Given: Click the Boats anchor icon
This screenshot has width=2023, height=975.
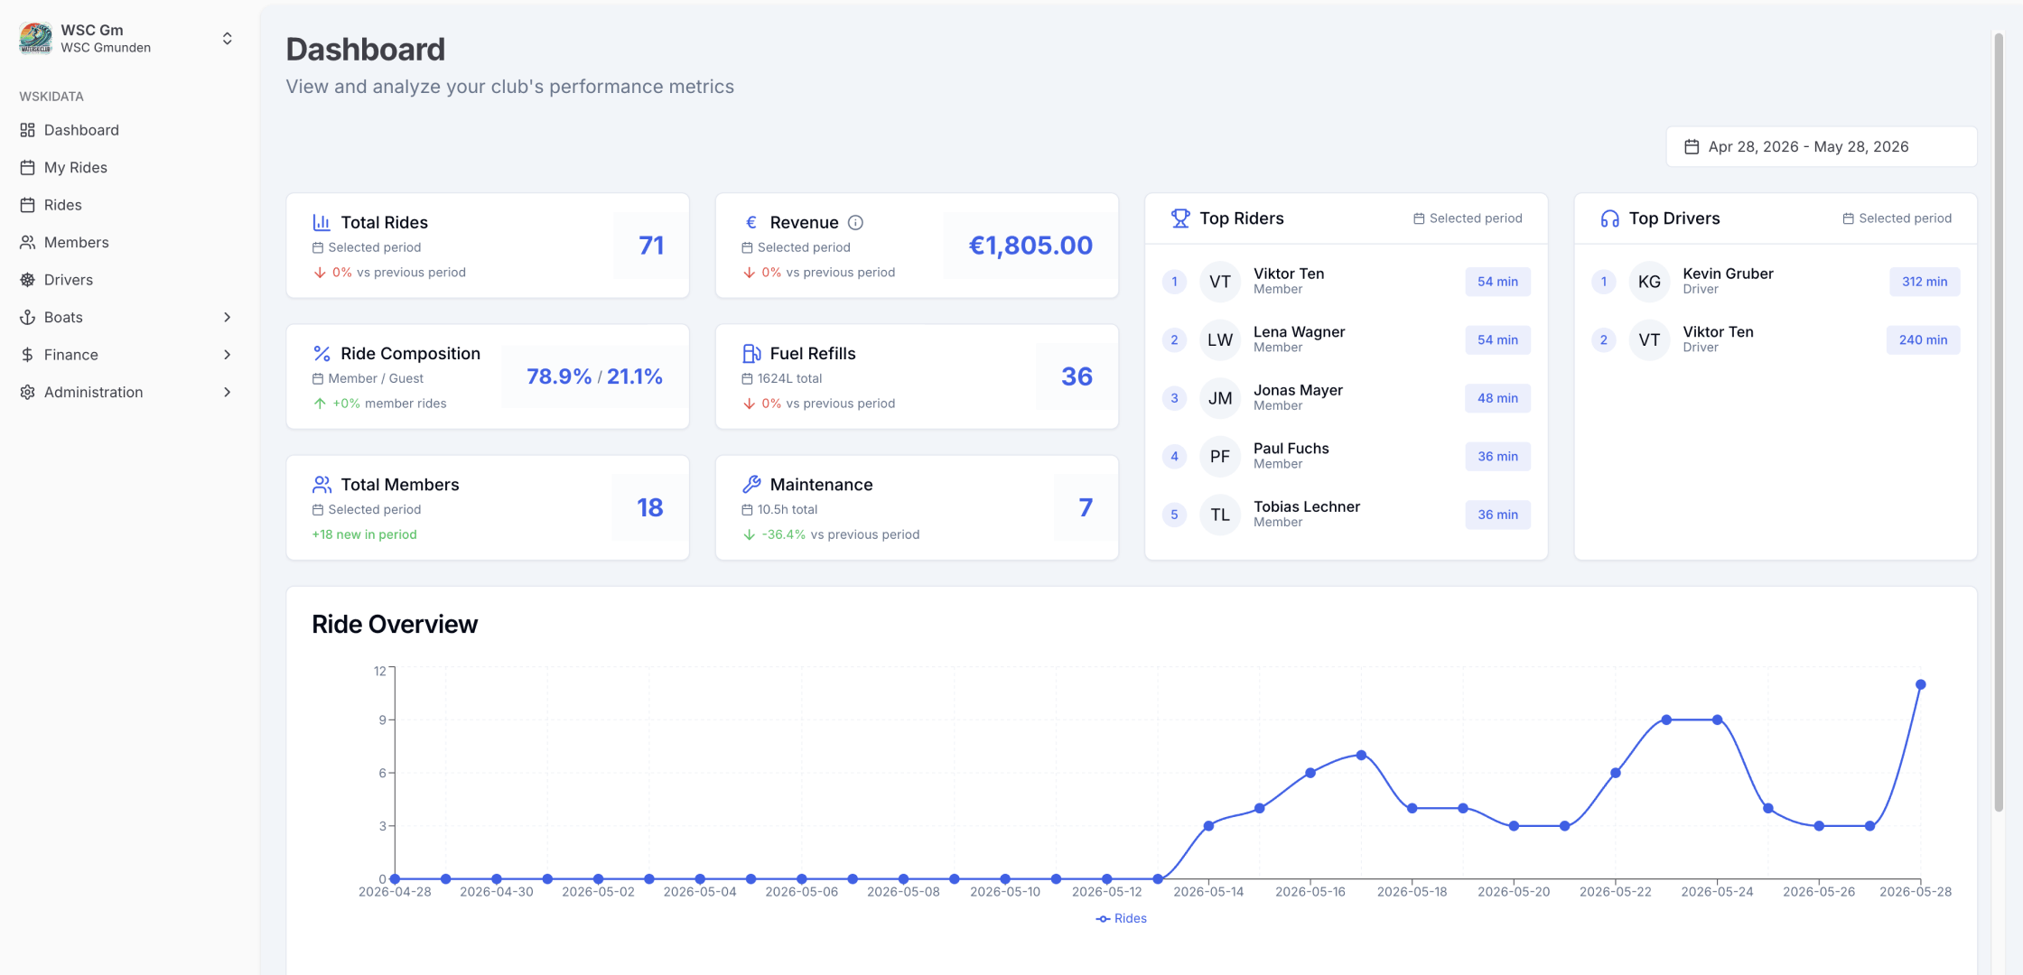Looking at the screenshot, I should pos(28,317).
